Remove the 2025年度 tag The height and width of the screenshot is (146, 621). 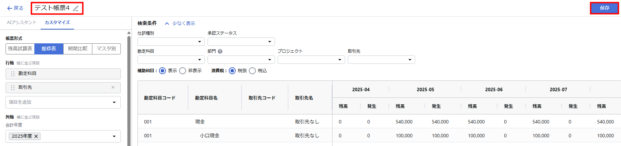click(36, 136)
